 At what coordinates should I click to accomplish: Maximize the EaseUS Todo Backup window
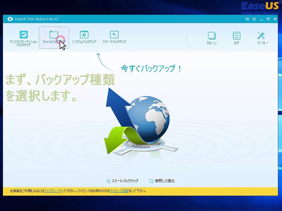click(x=268, y=19)
